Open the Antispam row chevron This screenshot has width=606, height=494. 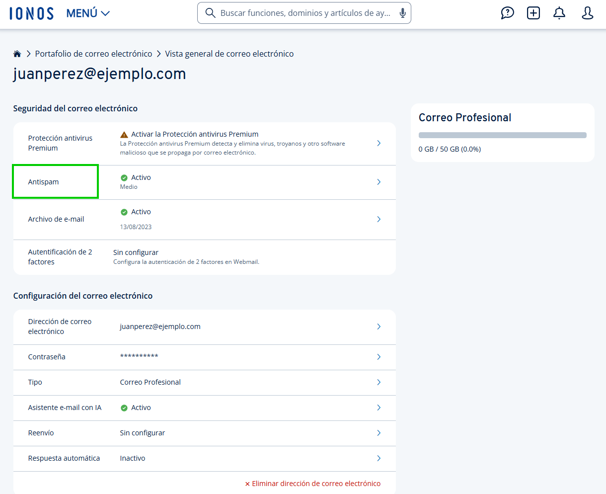click(379, 182)
